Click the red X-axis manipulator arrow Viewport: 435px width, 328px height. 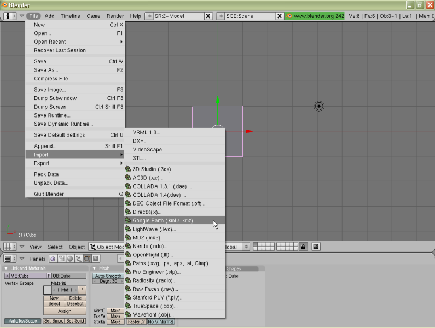(249, 131)
